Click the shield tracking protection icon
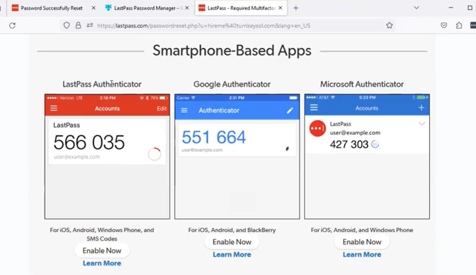This screenshot has width=476, height=275. 67,25
